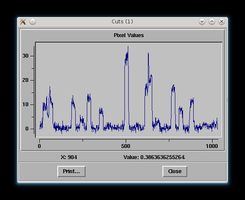Click the 1000 label on the x-axis
This screenshot has height=200, width=245.
pos(212,146)
